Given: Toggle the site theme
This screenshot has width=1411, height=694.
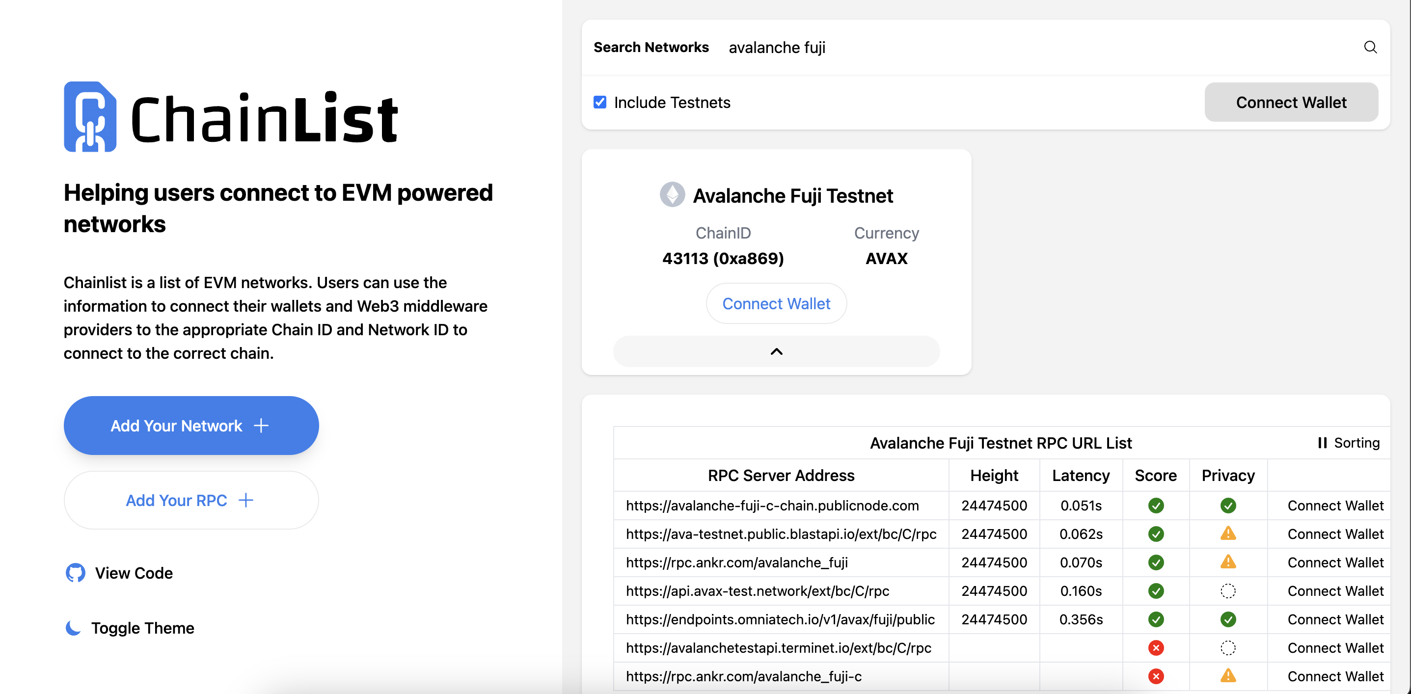Looking at the screenshot, I should 142,628.
